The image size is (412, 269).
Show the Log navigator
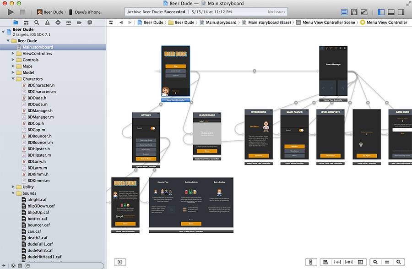(x=90, y=22)
